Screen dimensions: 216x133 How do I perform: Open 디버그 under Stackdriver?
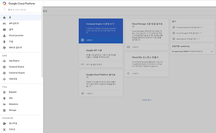(x=21, y=129)
